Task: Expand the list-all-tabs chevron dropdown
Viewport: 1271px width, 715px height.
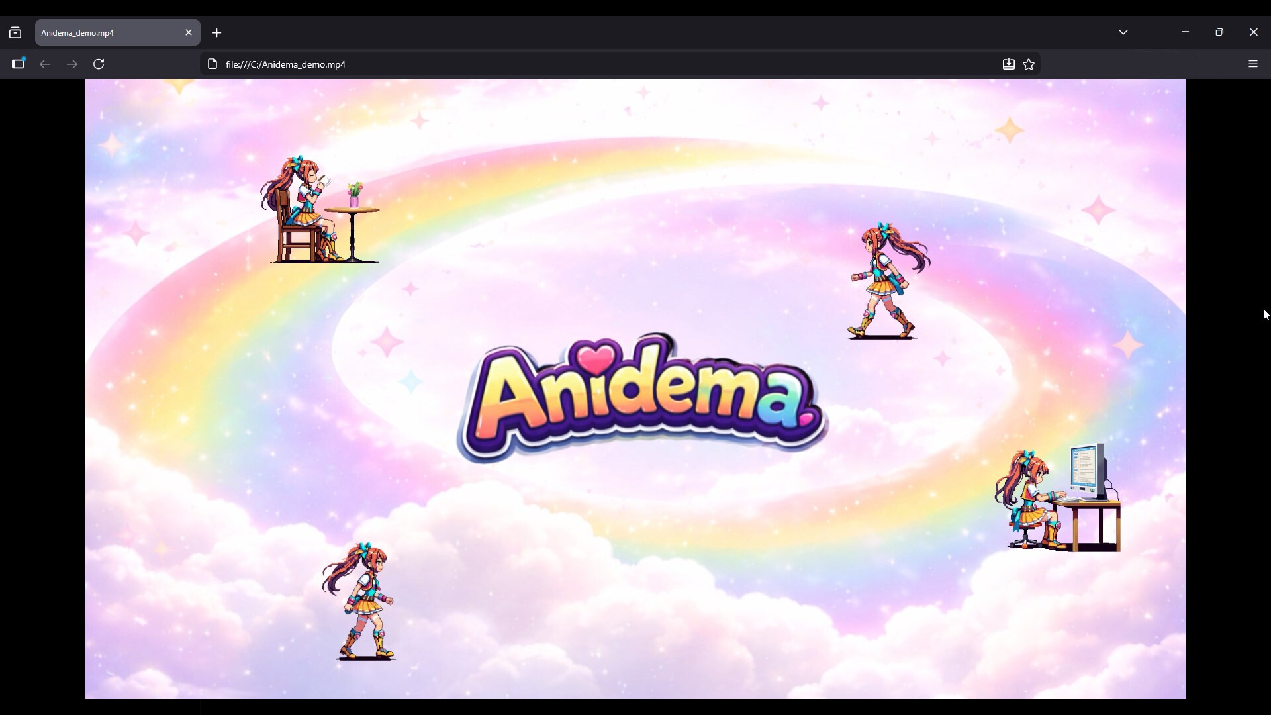Action: [1123, 32]
